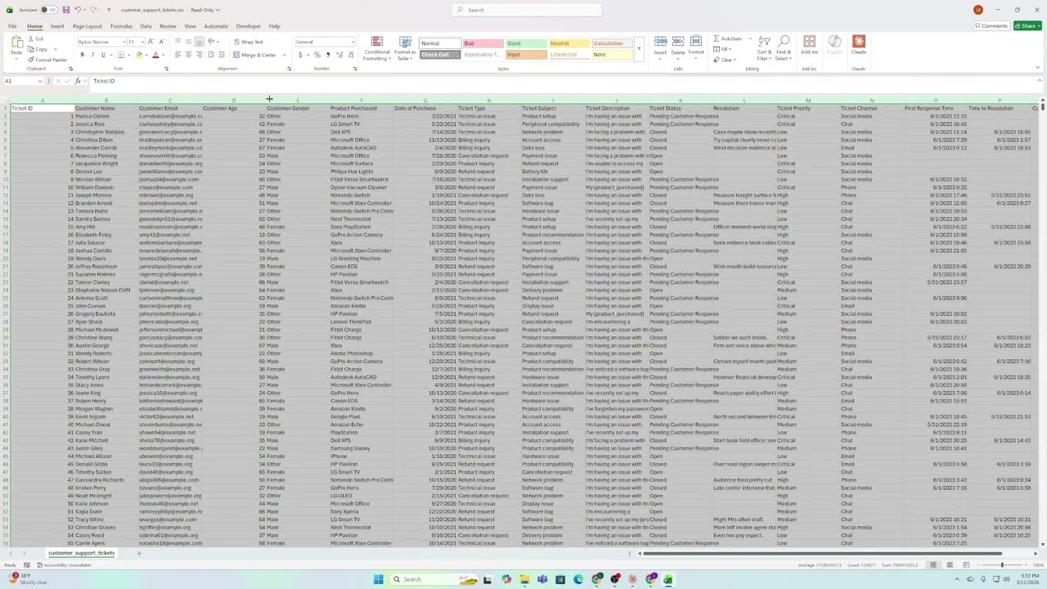This screenshot has height=589, width=1047.
Task: Toggle Underline formatting
Action: click(103, 55)
